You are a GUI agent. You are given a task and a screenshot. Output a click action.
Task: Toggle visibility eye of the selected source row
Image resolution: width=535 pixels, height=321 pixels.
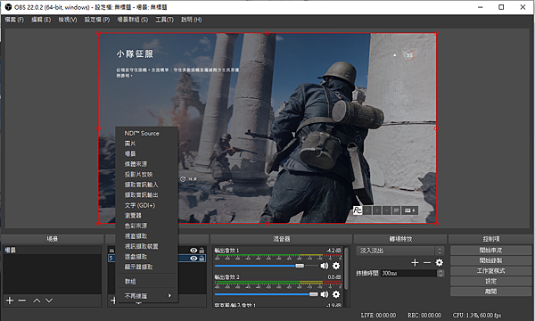pos(193,259)
